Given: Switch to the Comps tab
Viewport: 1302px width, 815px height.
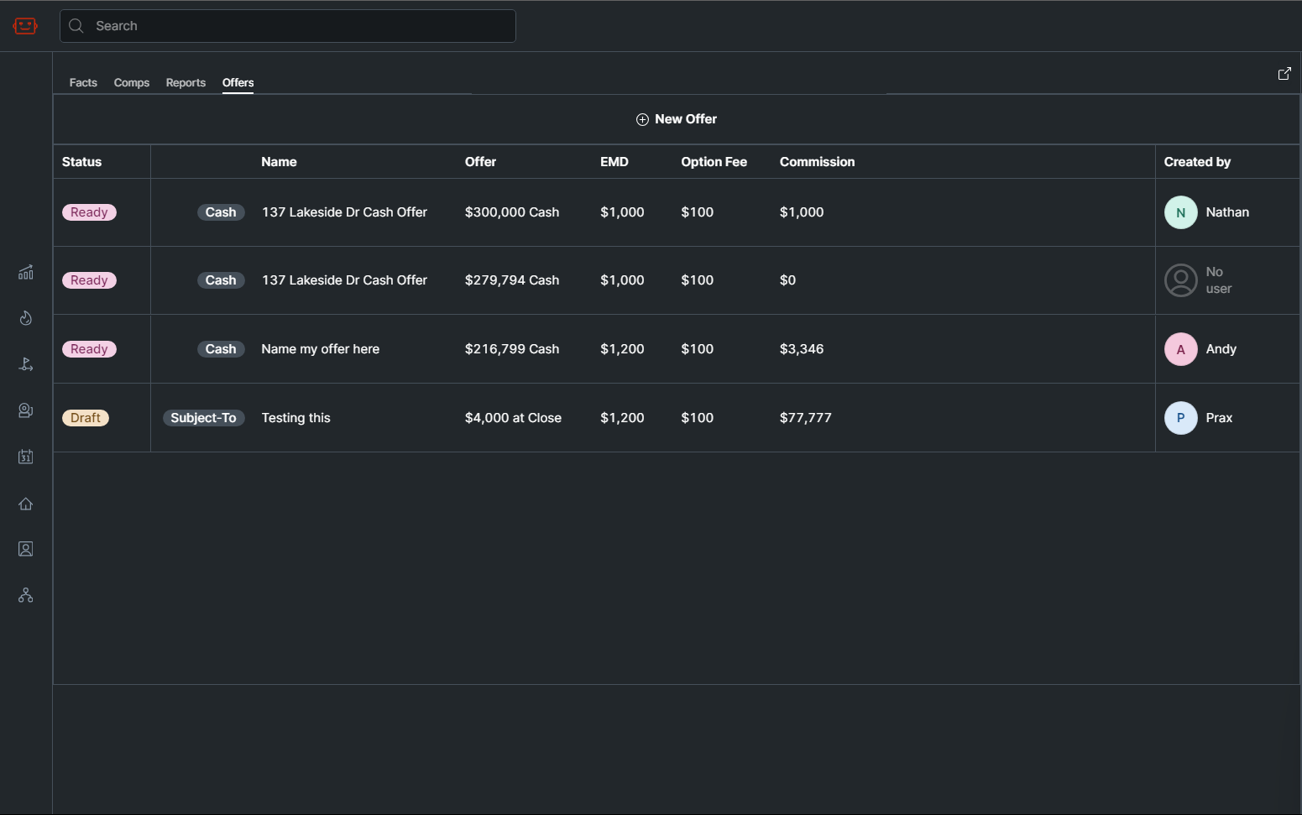Looking at the screenshot, I should point(132,82).
